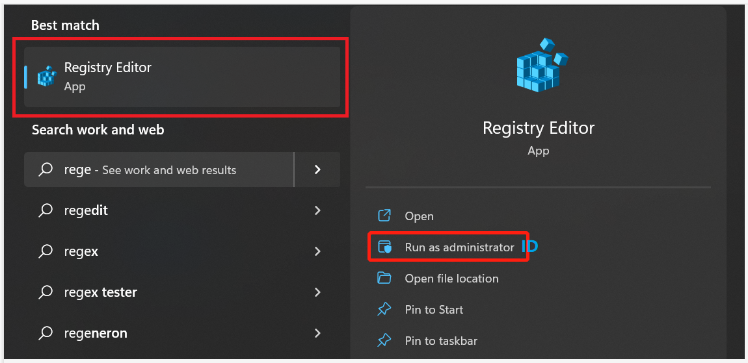
Task: Click the Pin to Start pushpin icon
Action: click(384, 310)
